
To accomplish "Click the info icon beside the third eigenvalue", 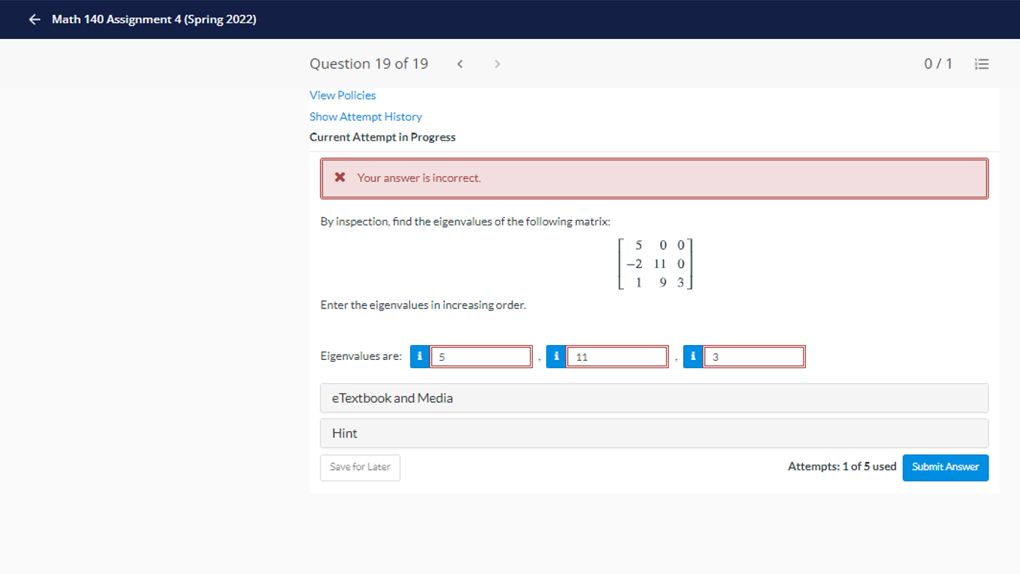I will (693, 356).
